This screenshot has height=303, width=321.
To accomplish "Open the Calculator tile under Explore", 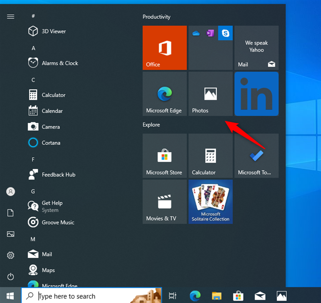I will click(x=211, y=156).
